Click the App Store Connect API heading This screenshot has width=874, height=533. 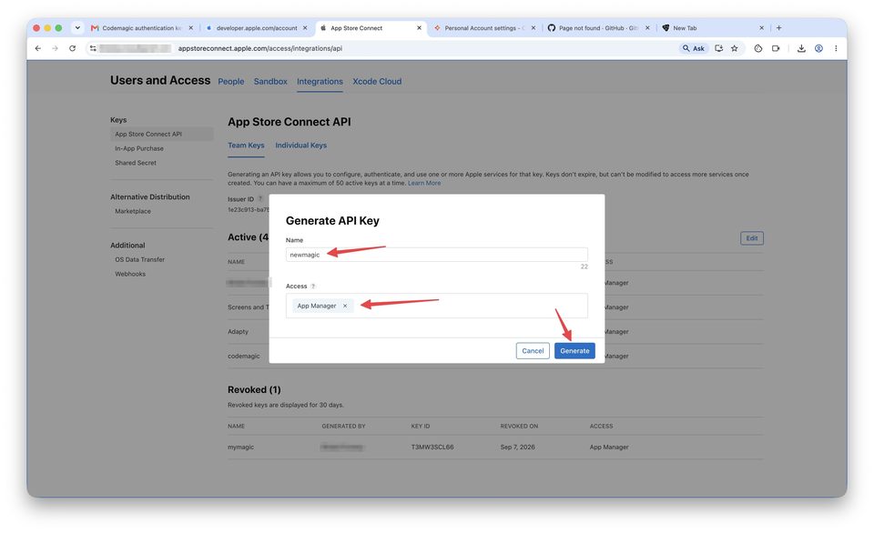pyautogui.click(x=290, y=122)
